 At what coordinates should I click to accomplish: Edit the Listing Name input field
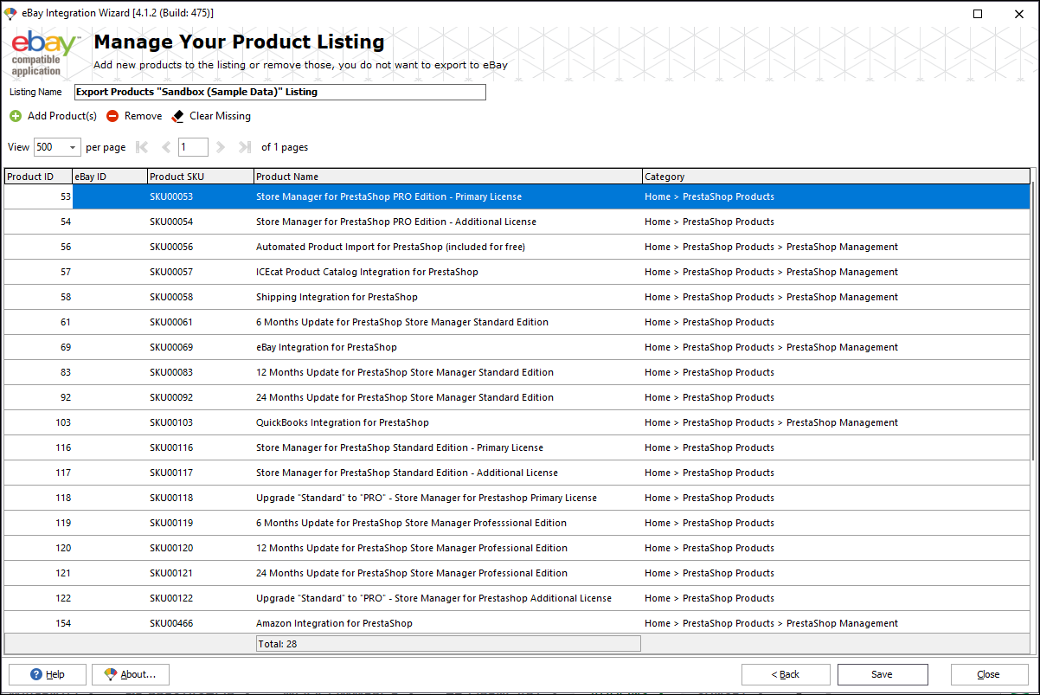pos(279,92)
